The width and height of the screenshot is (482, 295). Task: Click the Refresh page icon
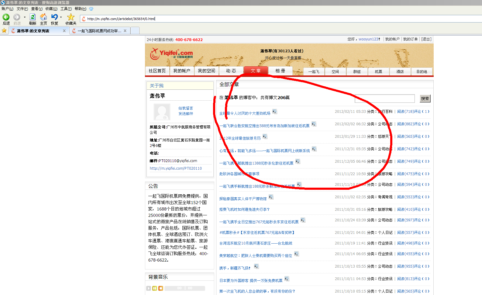pyautogui.click(x=33, y=17)
